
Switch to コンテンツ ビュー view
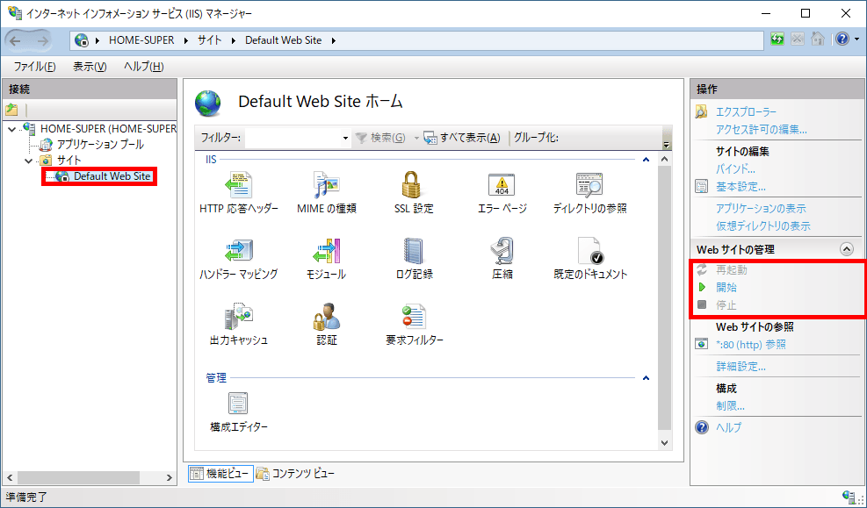tap(295, 474)
